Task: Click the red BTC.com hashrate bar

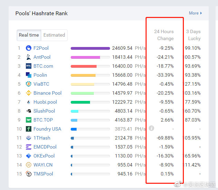Action: (83, 66)
